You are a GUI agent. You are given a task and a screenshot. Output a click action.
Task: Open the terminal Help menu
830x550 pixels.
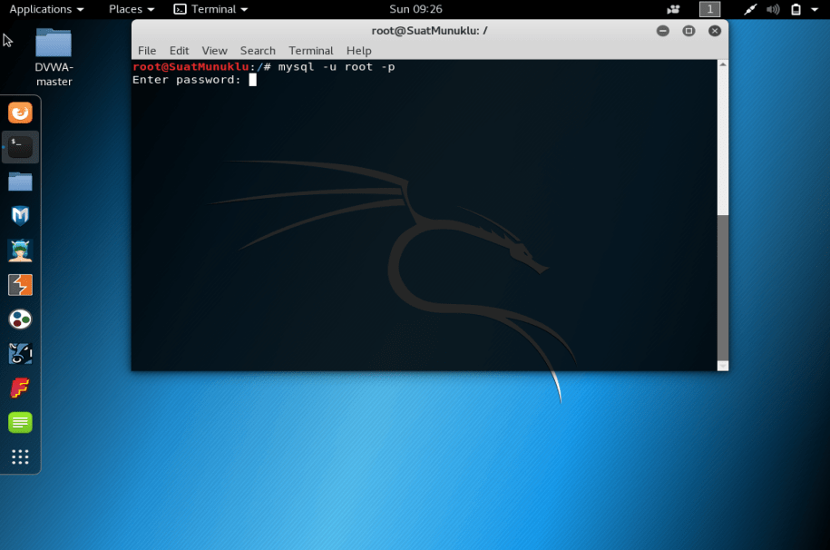(359, 50)
